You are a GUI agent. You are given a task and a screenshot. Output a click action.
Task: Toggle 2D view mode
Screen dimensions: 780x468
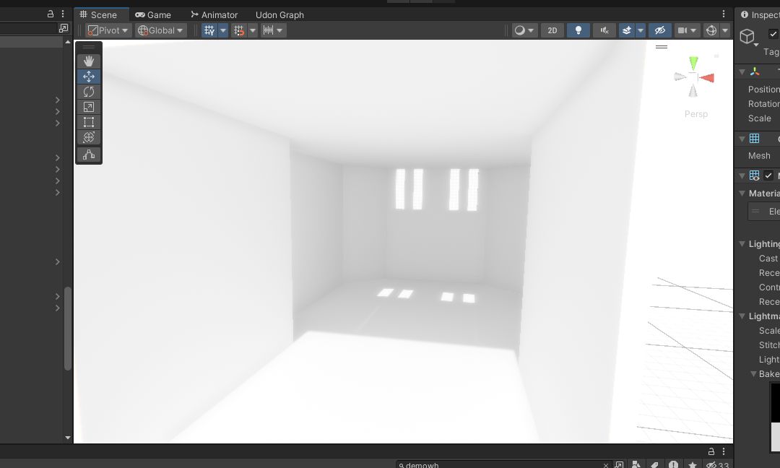pos(552,30)
